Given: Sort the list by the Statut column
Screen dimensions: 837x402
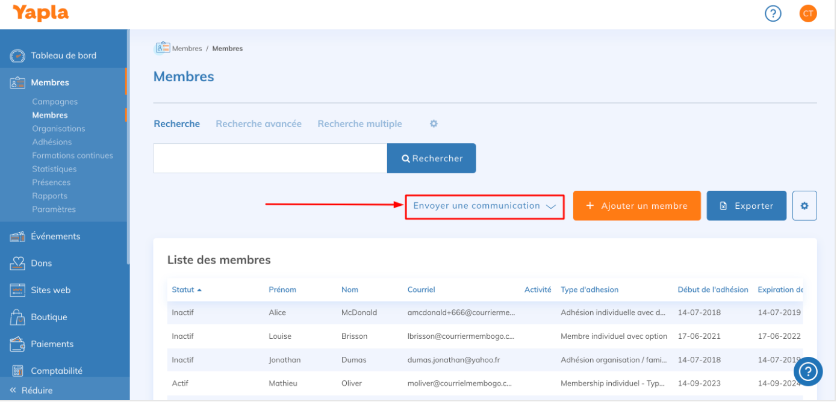Looking at the screenshot, I should tap(183, 289).
